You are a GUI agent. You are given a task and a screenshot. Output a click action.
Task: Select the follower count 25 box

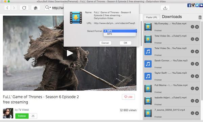click(x=33, y=116)
